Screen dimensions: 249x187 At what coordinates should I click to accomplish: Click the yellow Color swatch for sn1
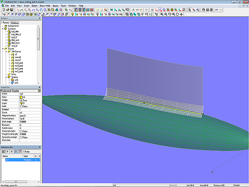click(21, 97)
